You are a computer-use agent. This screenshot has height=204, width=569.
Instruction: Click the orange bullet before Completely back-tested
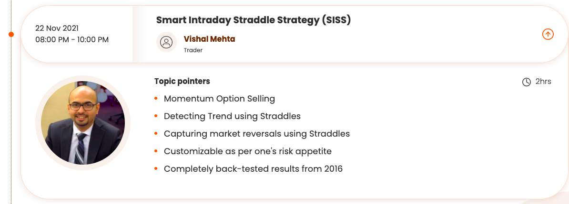(156, 169)
